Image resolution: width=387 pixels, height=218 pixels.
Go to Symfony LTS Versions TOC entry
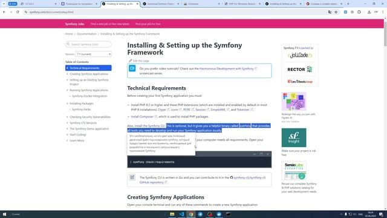[83, 123]
